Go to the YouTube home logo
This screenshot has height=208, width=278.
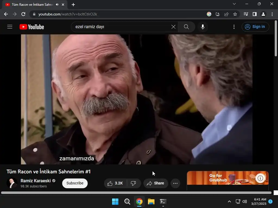pos(32,27)
